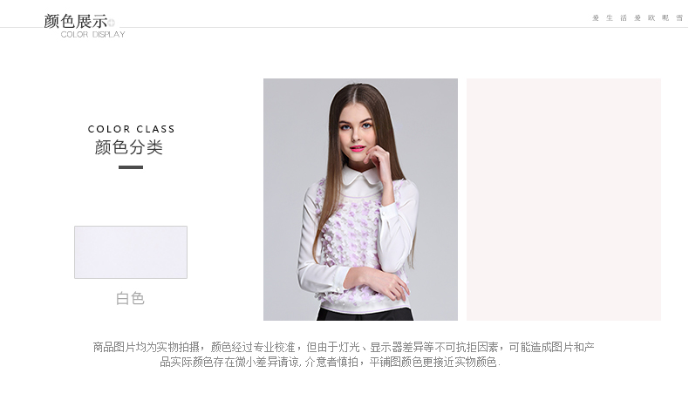689x407 pixels.
Task: Click the blank pale pink panel
Action: 563,200
